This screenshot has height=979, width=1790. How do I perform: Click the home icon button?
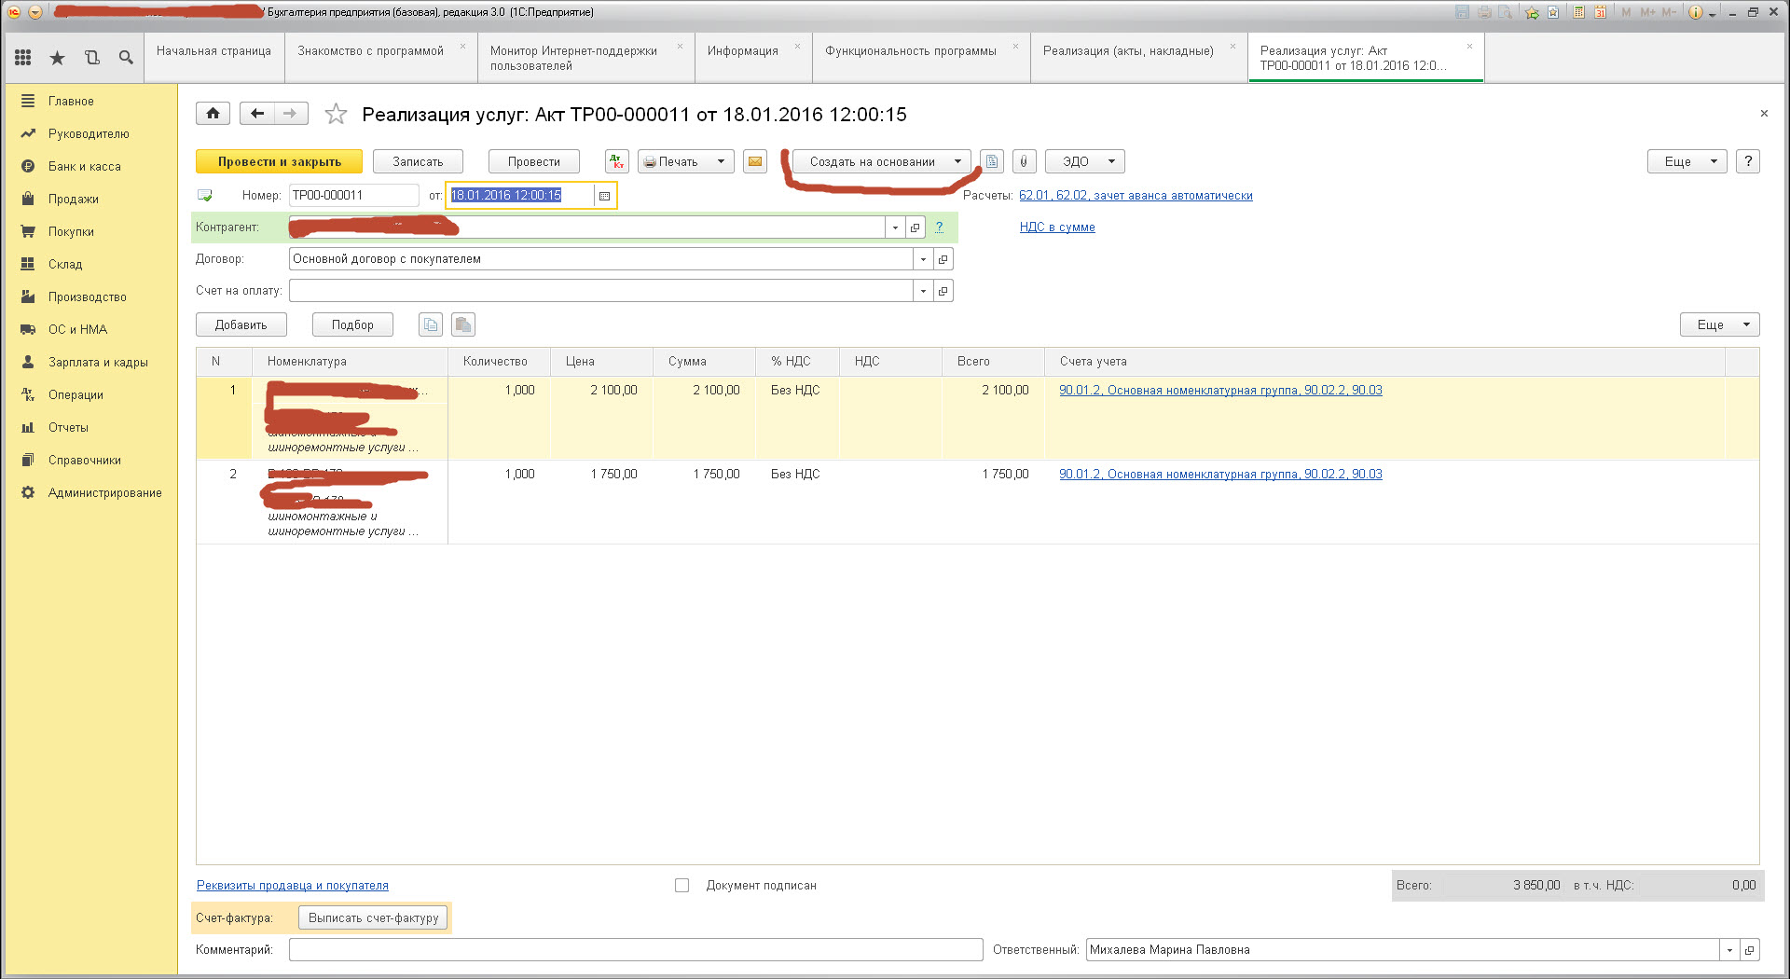[213, 114]
